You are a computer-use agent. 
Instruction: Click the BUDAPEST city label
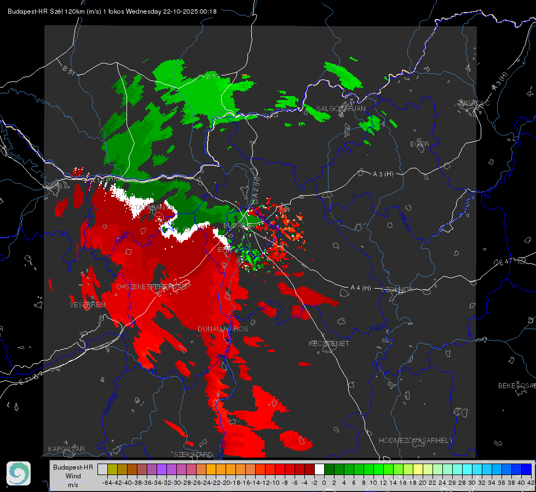tap(241, 226)
